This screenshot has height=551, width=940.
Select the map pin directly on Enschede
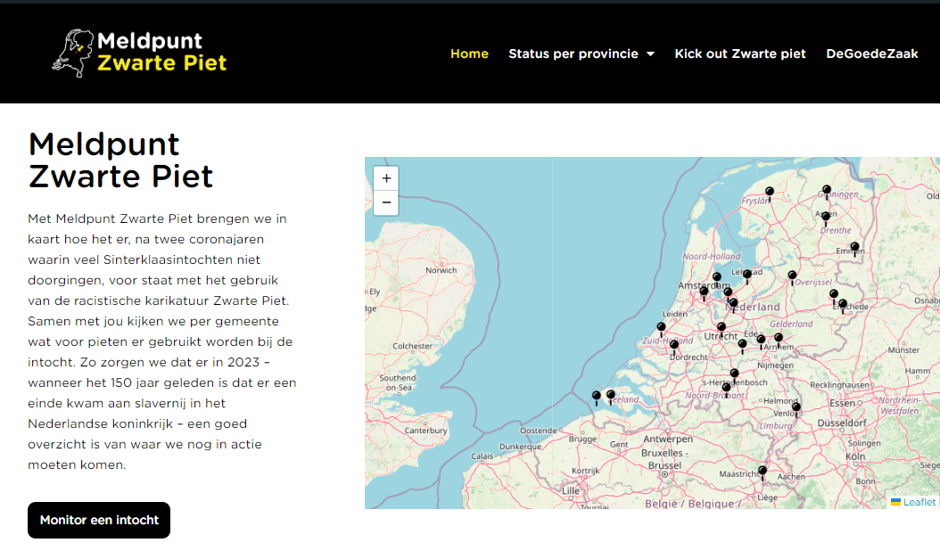843,305
